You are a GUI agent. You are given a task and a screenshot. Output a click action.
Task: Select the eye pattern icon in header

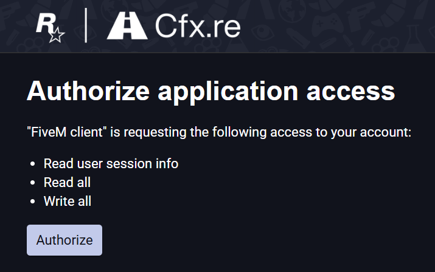pos(263,31)
